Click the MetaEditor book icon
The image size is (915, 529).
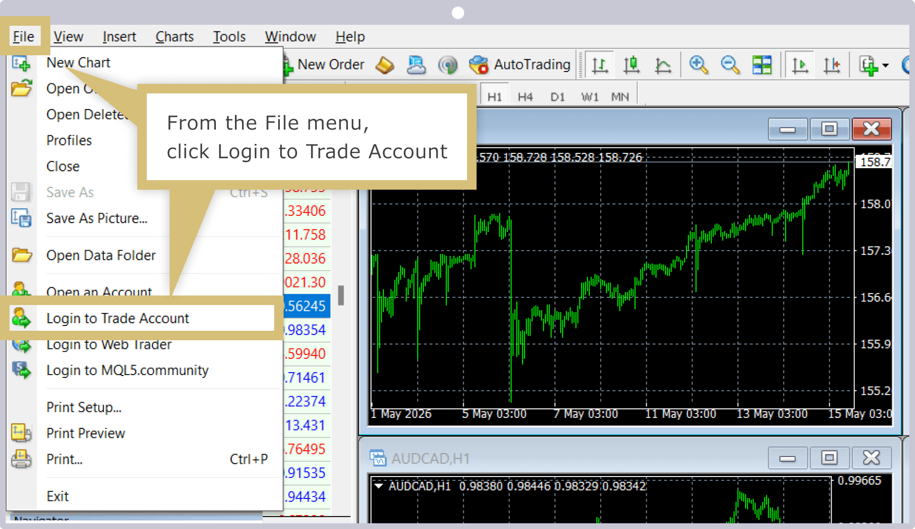click(x=385, y=65)
